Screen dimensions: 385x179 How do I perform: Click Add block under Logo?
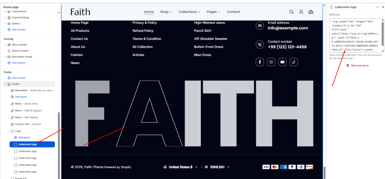tap(22, 138)
